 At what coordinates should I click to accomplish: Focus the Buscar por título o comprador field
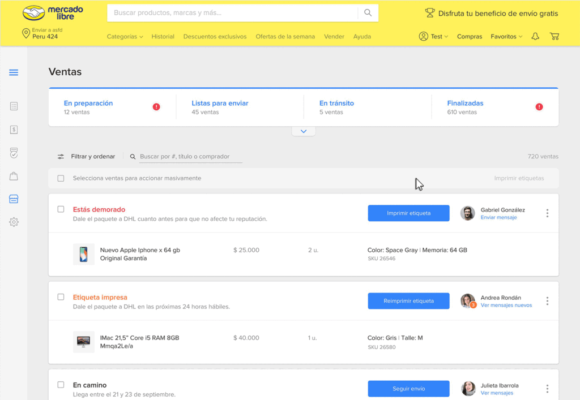point(190,157)
